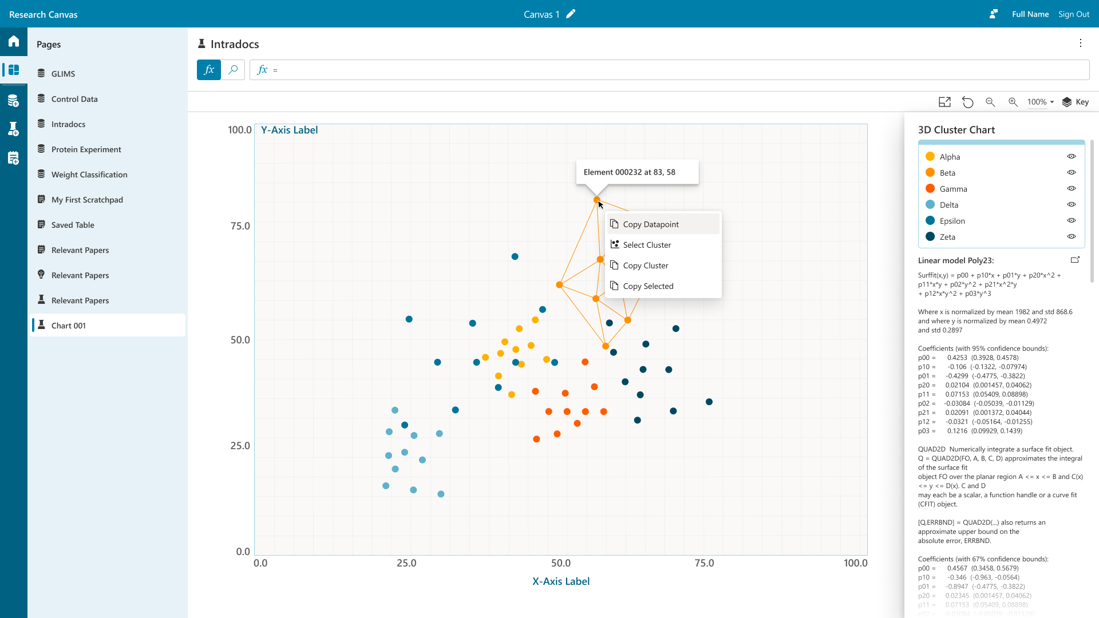Image resolution: width=1099 pixels, height=618 pixels.
Task: Click the add database icon in sidebar
Action: [x=14, y=101]
